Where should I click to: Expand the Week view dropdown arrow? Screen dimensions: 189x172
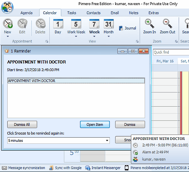tap(94, 37)
